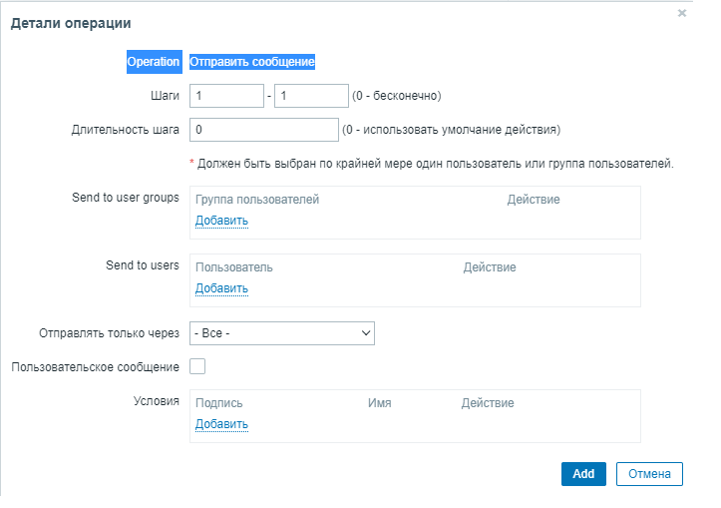Open the Отправлять только через dropdown
The image size is (721, 508).
coord(282,333)
